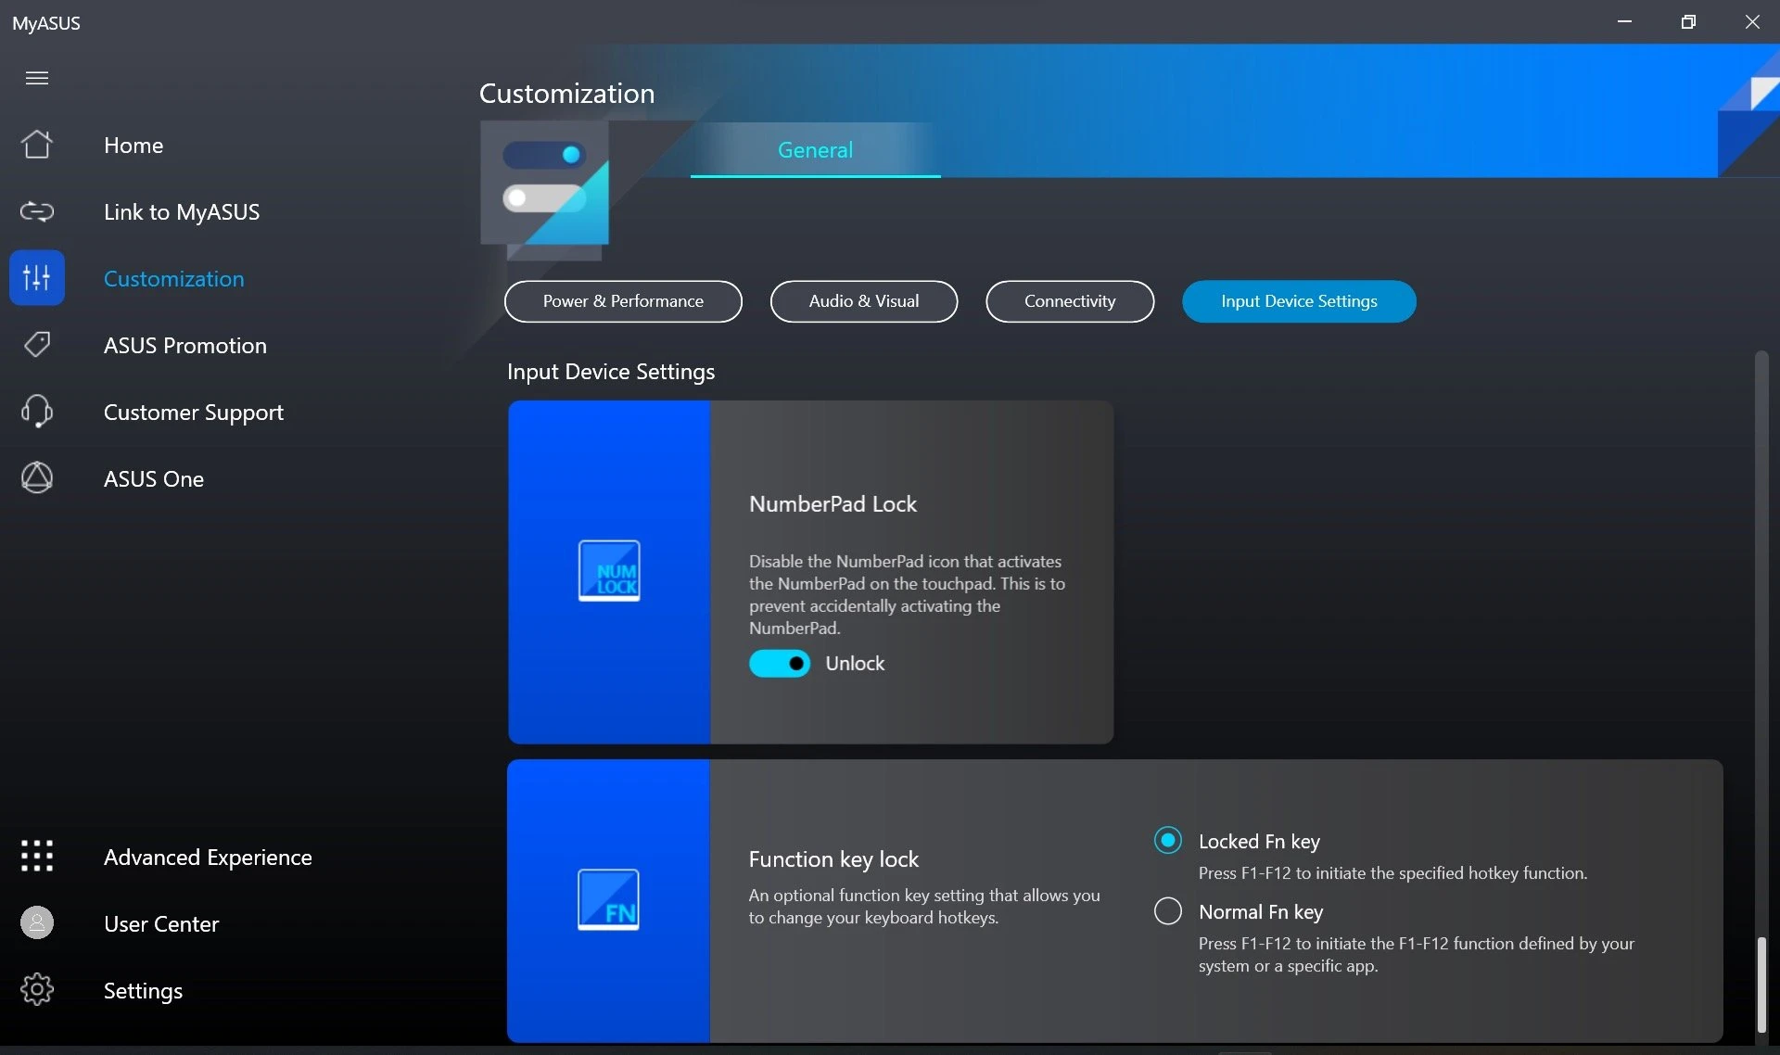This screenshot has height=1055, width=1780.
Task: Click the ASUS Promotion tag icon
Action: [x=37, y=345]
